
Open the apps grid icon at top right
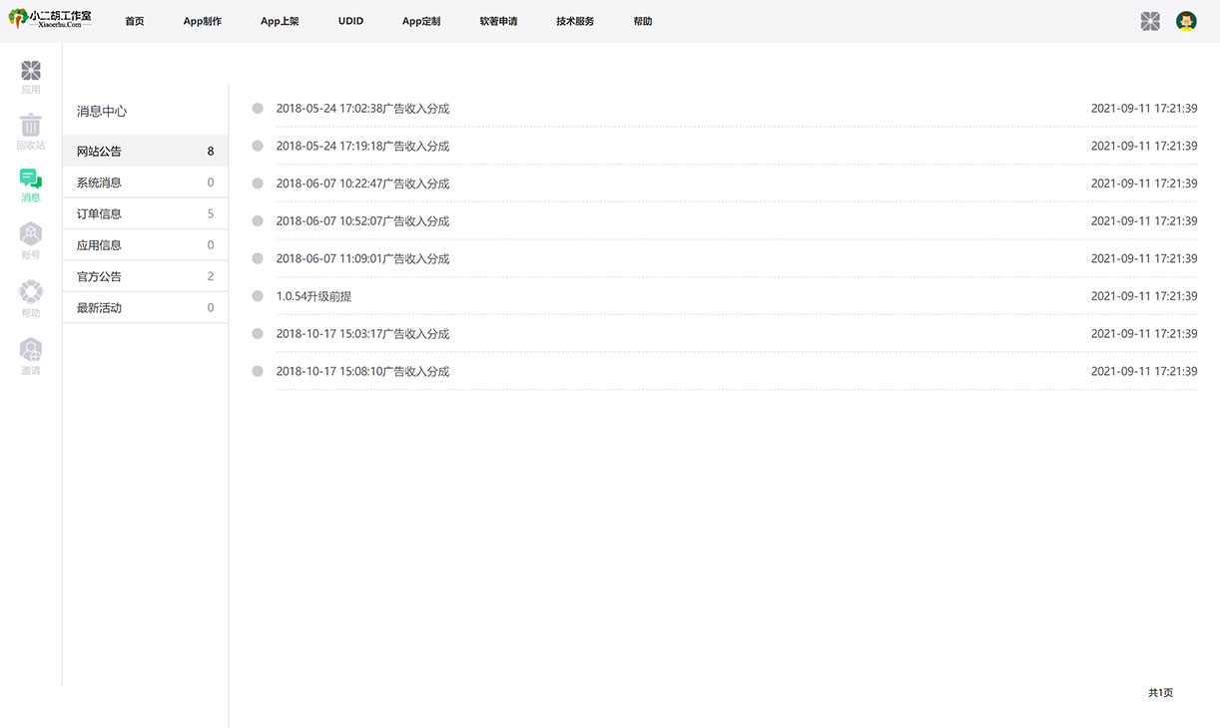(x=1150, y=20)
